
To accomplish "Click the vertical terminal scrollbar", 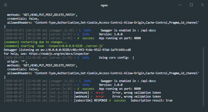I will click(203, 77).
